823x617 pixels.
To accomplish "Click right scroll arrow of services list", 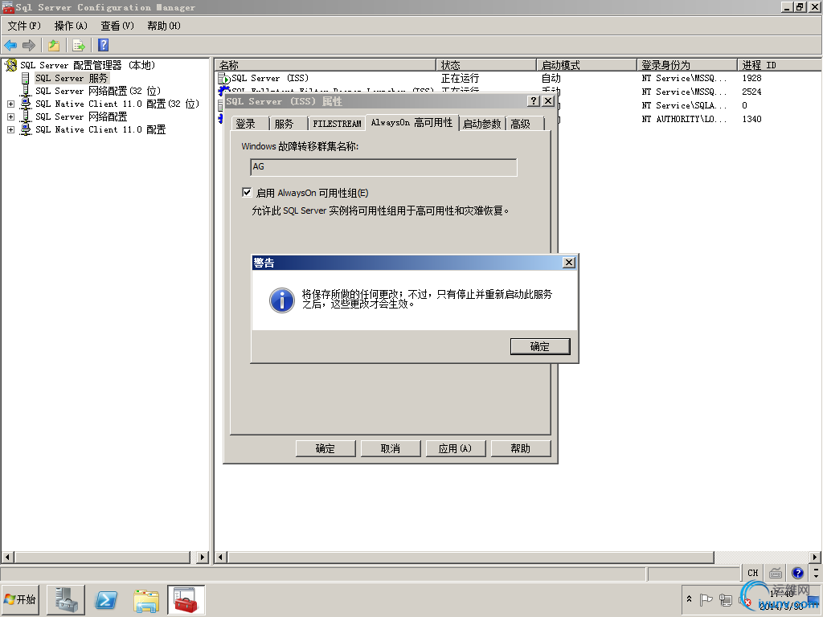I will click(x=815, y=558).
